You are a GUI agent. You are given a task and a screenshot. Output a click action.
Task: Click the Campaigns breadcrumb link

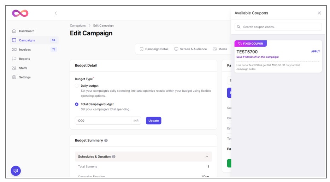78,25
